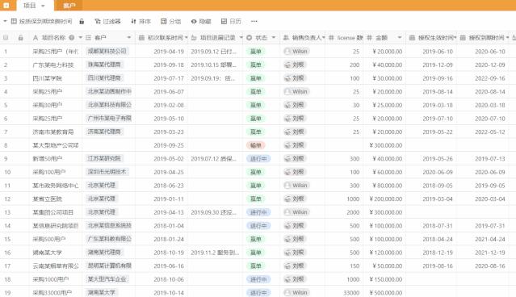
Task: Open linked customer 湖南某大学 in row 19
Action: 102,292
